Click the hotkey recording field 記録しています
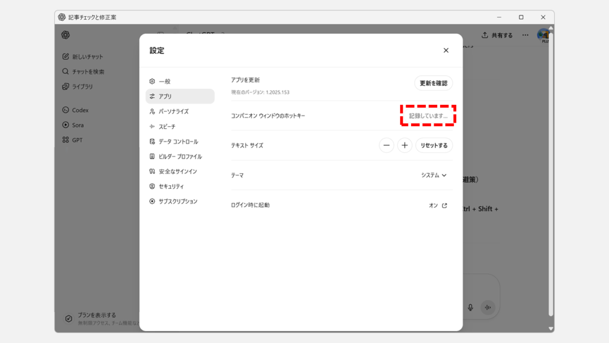609x343 pixels. click(428, 116)
